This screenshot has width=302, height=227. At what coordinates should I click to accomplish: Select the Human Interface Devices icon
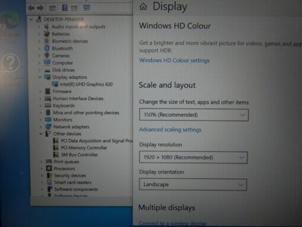pos(48,98)
